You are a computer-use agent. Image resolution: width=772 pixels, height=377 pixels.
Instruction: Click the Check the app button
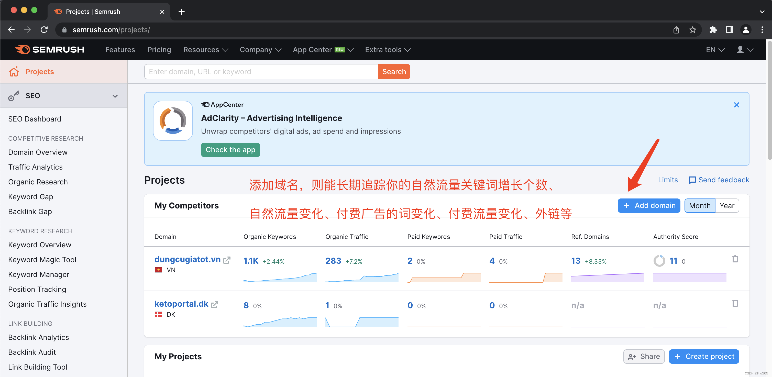pyautogui.click(x=230, y=150)
